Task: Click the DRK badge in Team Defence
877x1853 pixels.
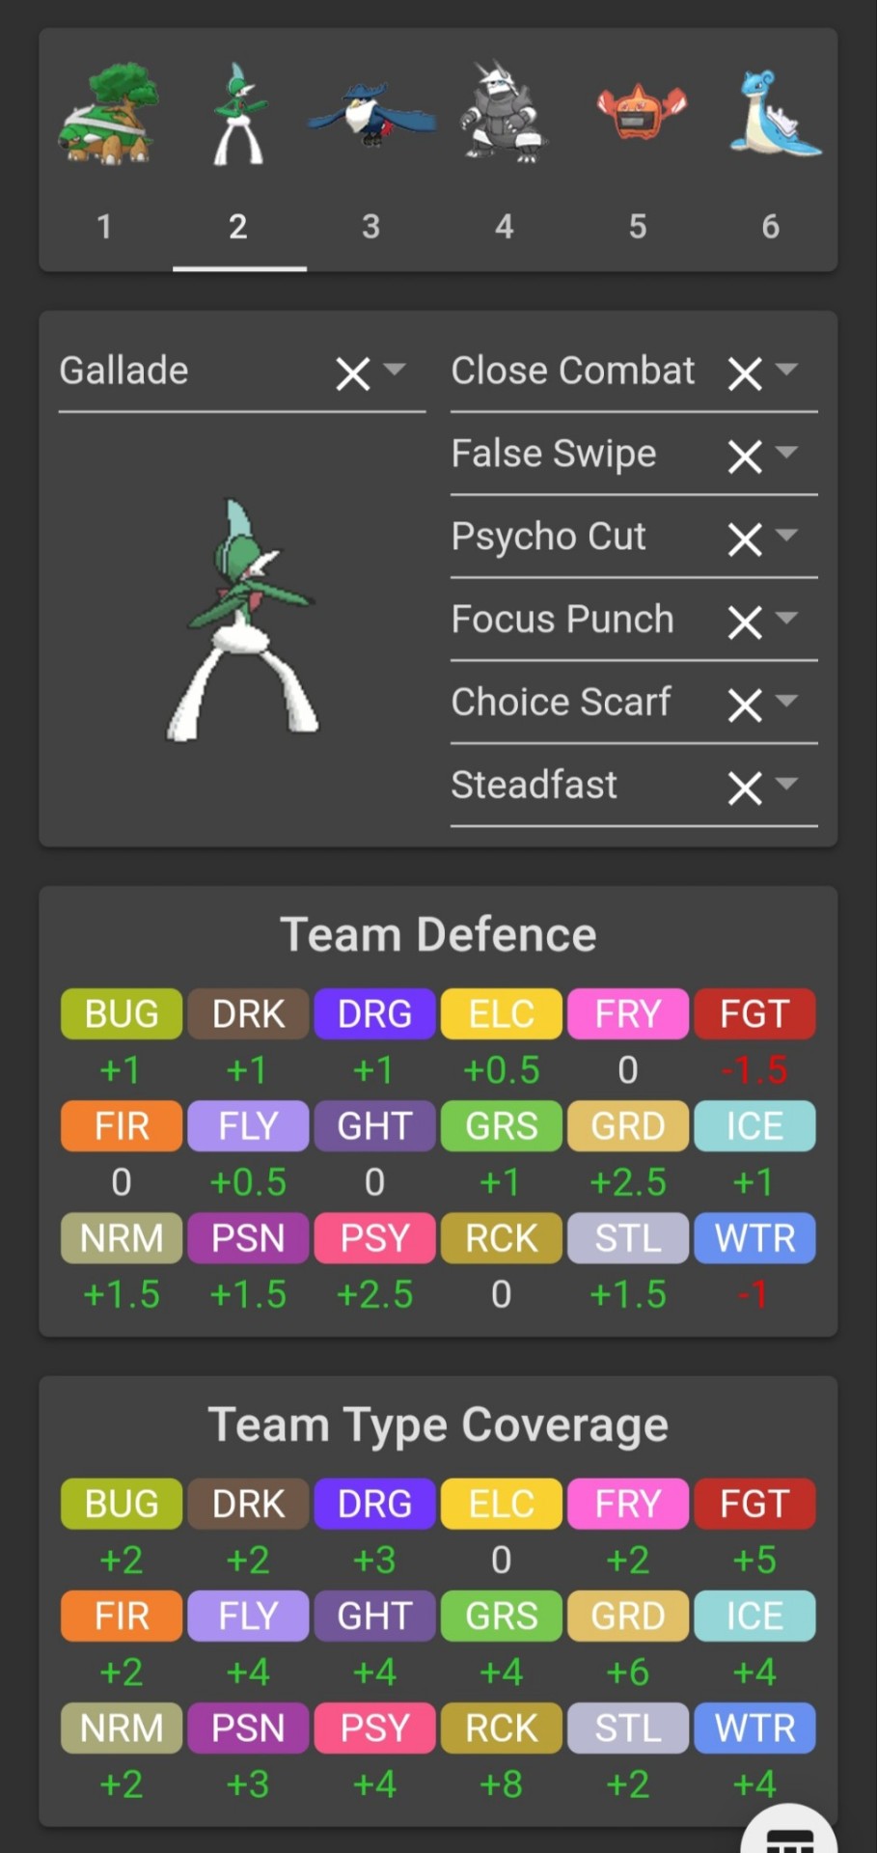Action: click(248, 1014)
